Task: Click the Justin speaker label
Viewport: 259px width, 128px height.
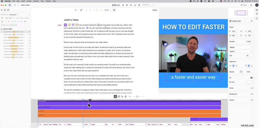Action: [x=60, y=25]
